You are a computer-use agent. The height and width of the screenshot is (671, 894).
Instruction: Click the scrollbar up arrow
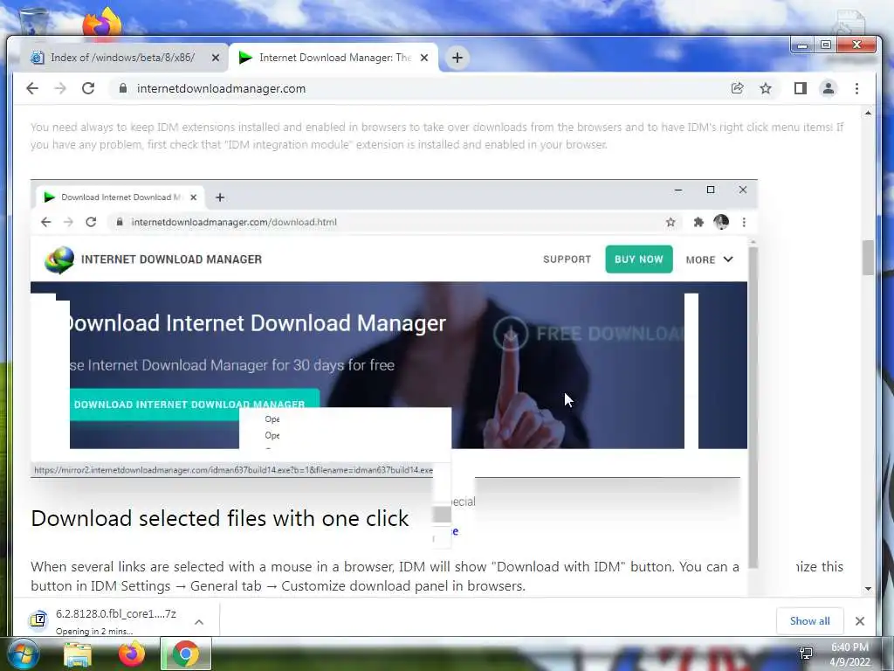[x=868, y=113]
